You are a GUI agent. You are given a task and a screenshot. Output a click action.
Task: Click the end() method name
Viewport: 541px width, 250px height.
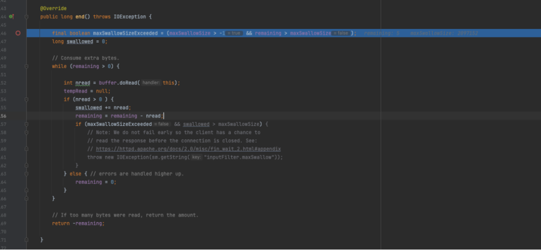[80, 16]
